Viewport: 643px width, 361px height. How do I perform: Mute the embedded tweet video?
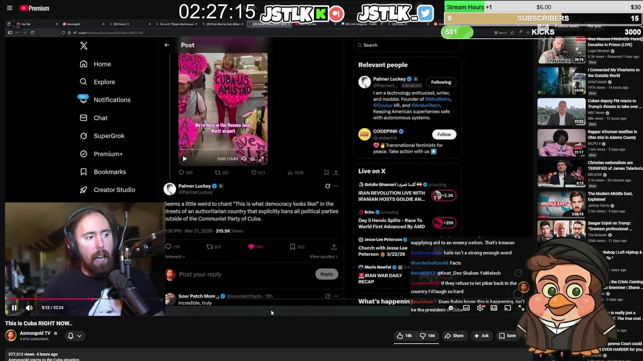[x=244, y=158]
